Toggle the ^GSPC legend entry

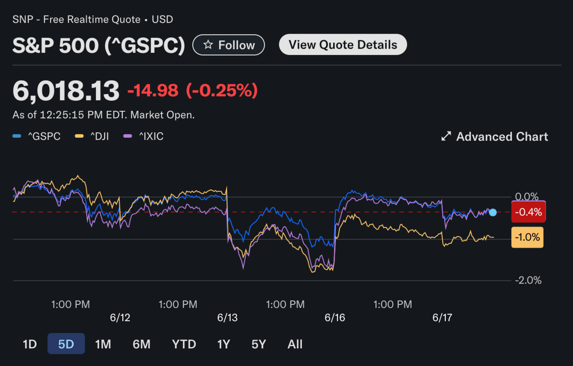(x=36, y=136)
